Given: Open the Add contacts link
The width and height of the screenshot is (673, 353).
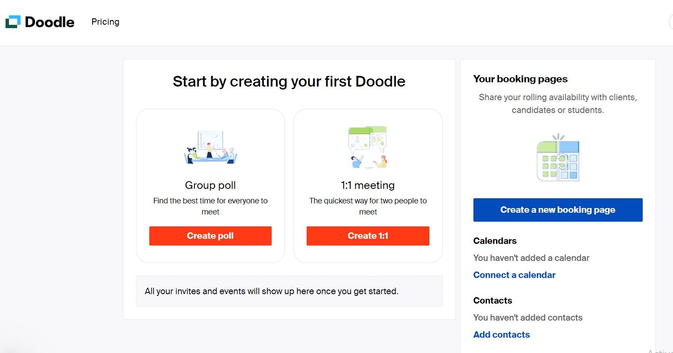Looking at the screenshot, I should [501, 335].
